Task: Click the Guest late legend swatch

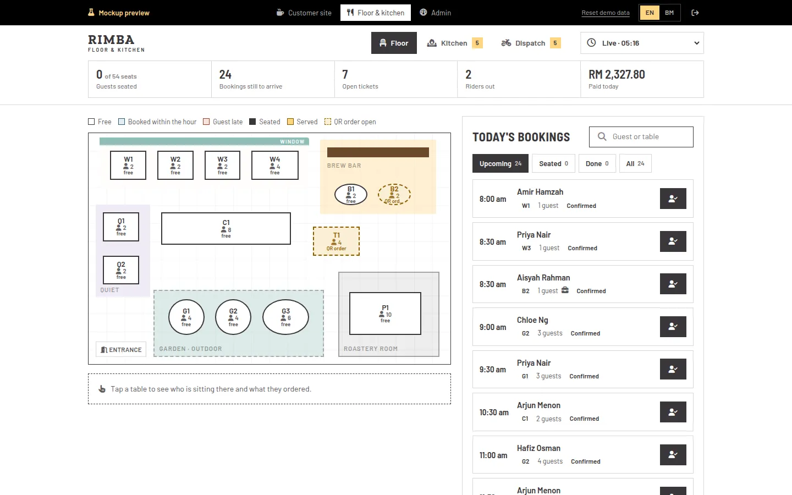Action: pos(206,122)
